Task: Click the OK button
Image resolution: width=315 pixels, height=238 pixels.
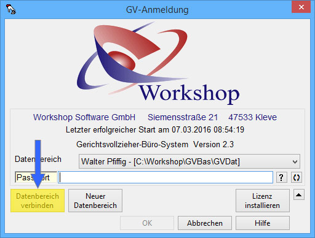Action: point(147,223)
